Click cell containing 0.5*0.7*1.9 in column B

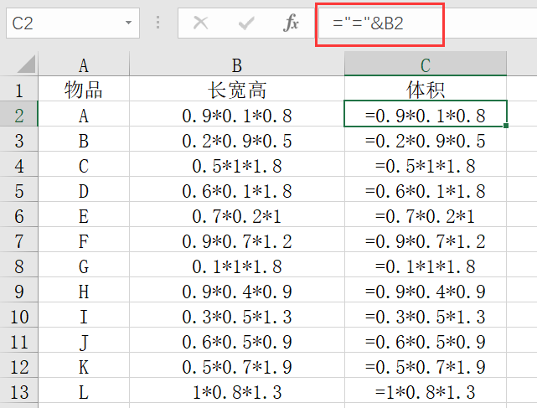click(237, 365)
